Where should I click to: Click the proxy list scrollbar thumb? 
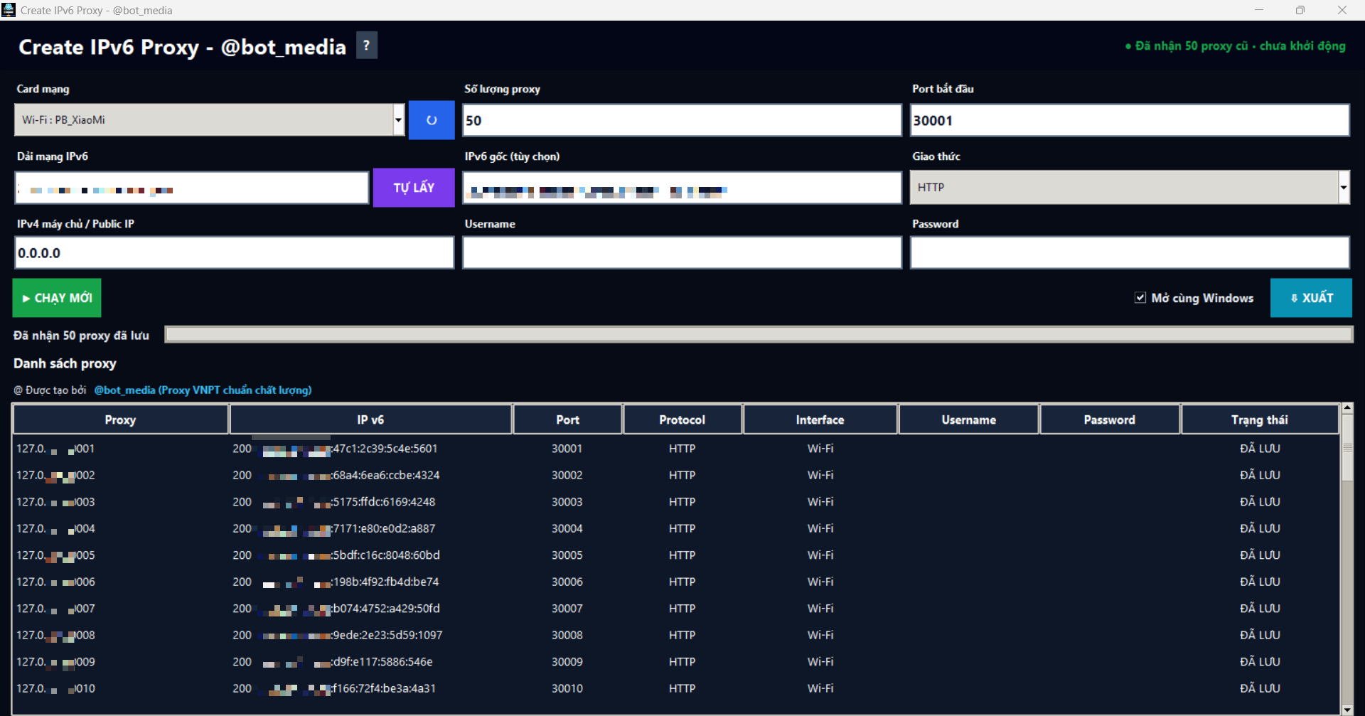pos(1347,448)
